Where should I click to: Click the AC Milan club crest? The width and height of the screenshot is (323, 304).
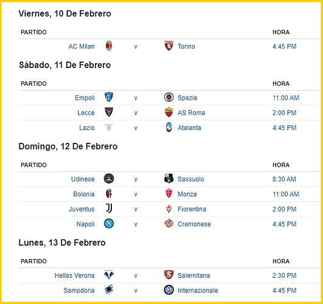point(109,46)
